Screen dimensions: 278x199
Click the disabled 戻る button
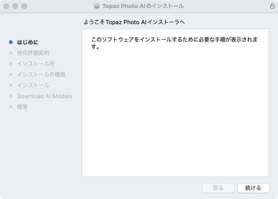click(x=218, y=188)
